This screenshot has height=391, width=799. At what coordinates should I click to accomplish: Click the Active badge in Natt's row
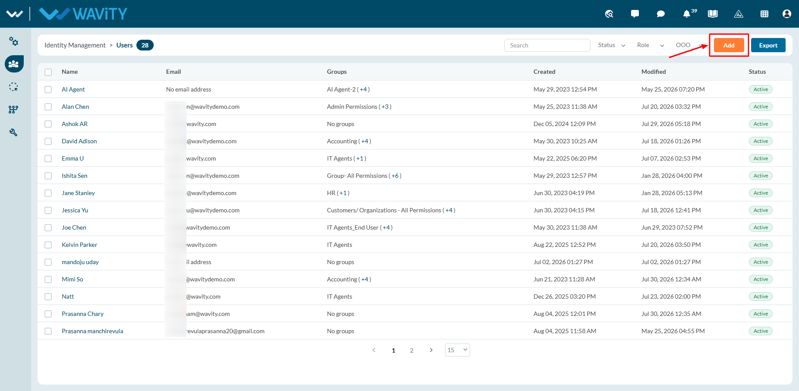(x=761, y=296)
